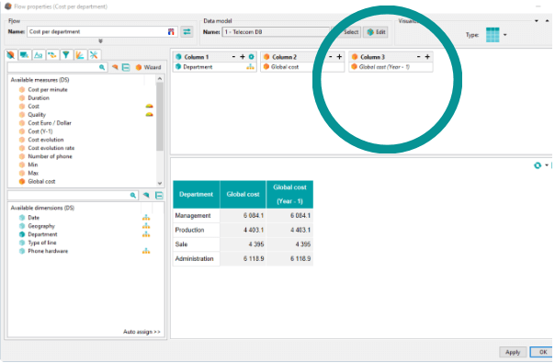Click the measures list scroll up arrow

coord(160,79)
